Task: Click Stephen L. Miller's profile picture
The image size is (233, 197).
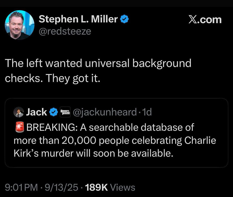Action: 20,25
